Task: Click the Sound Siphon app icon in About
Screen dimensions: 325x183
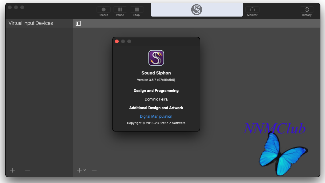Action: point(156,58)
